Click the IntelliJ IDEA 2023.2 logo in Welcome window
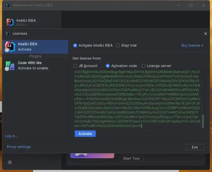This screenshot has height=172, width=212. [10, 22]
